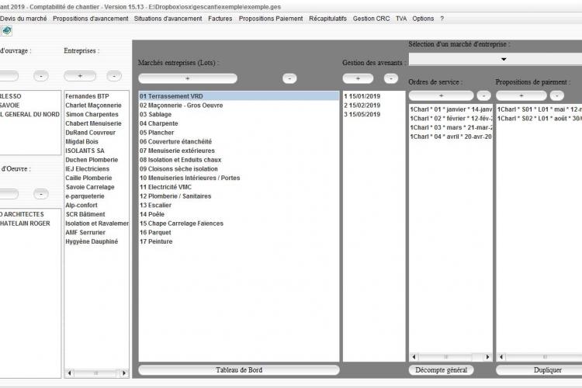The height and width of the screenshot is (388, 582).
Task: Select entreprise Charlet Maçonnerie
Action: click(x=96, y=106)
